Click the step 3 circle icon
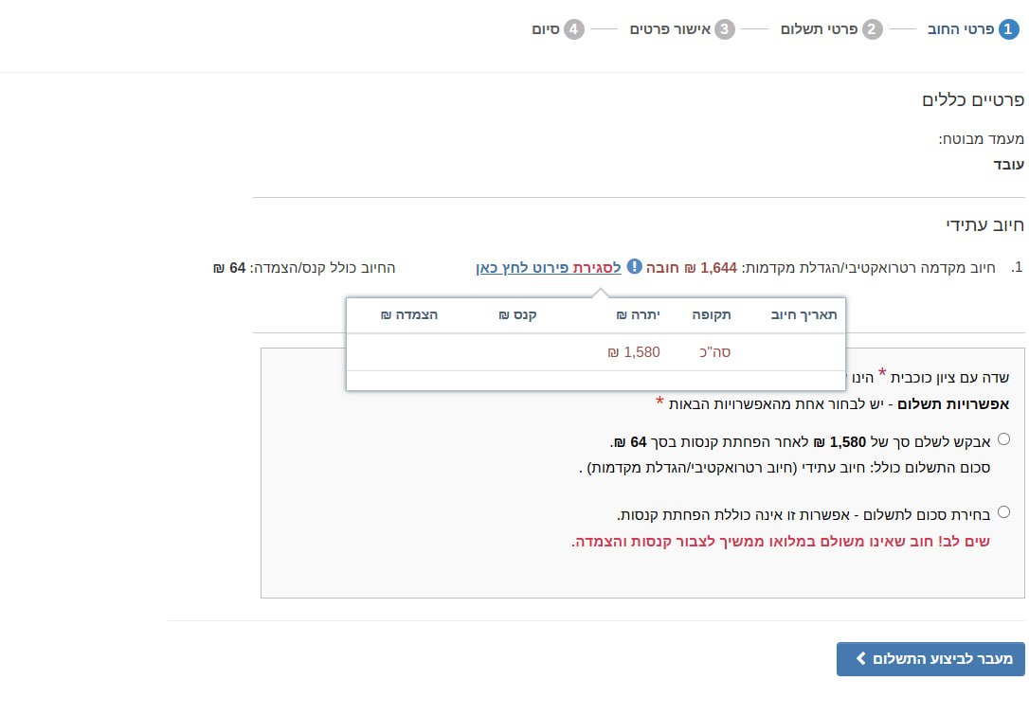 725,29
